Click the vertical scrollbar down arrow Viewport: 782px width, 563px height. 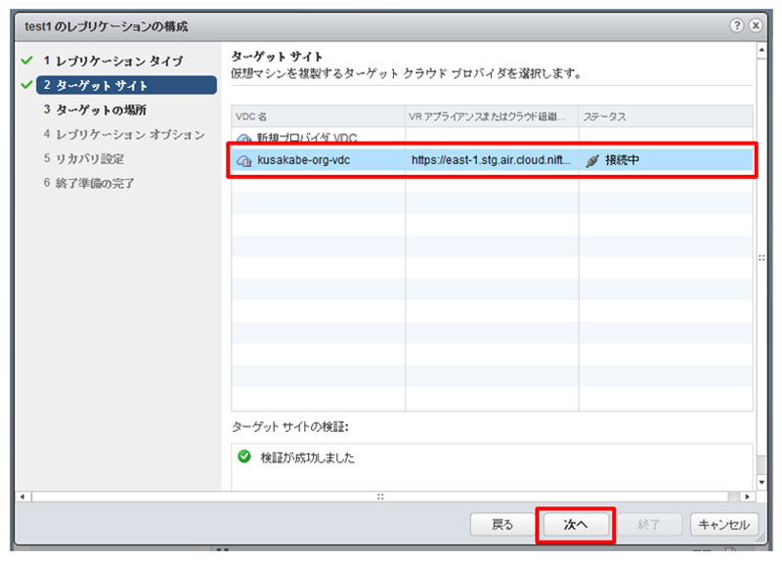click(761, 482)
